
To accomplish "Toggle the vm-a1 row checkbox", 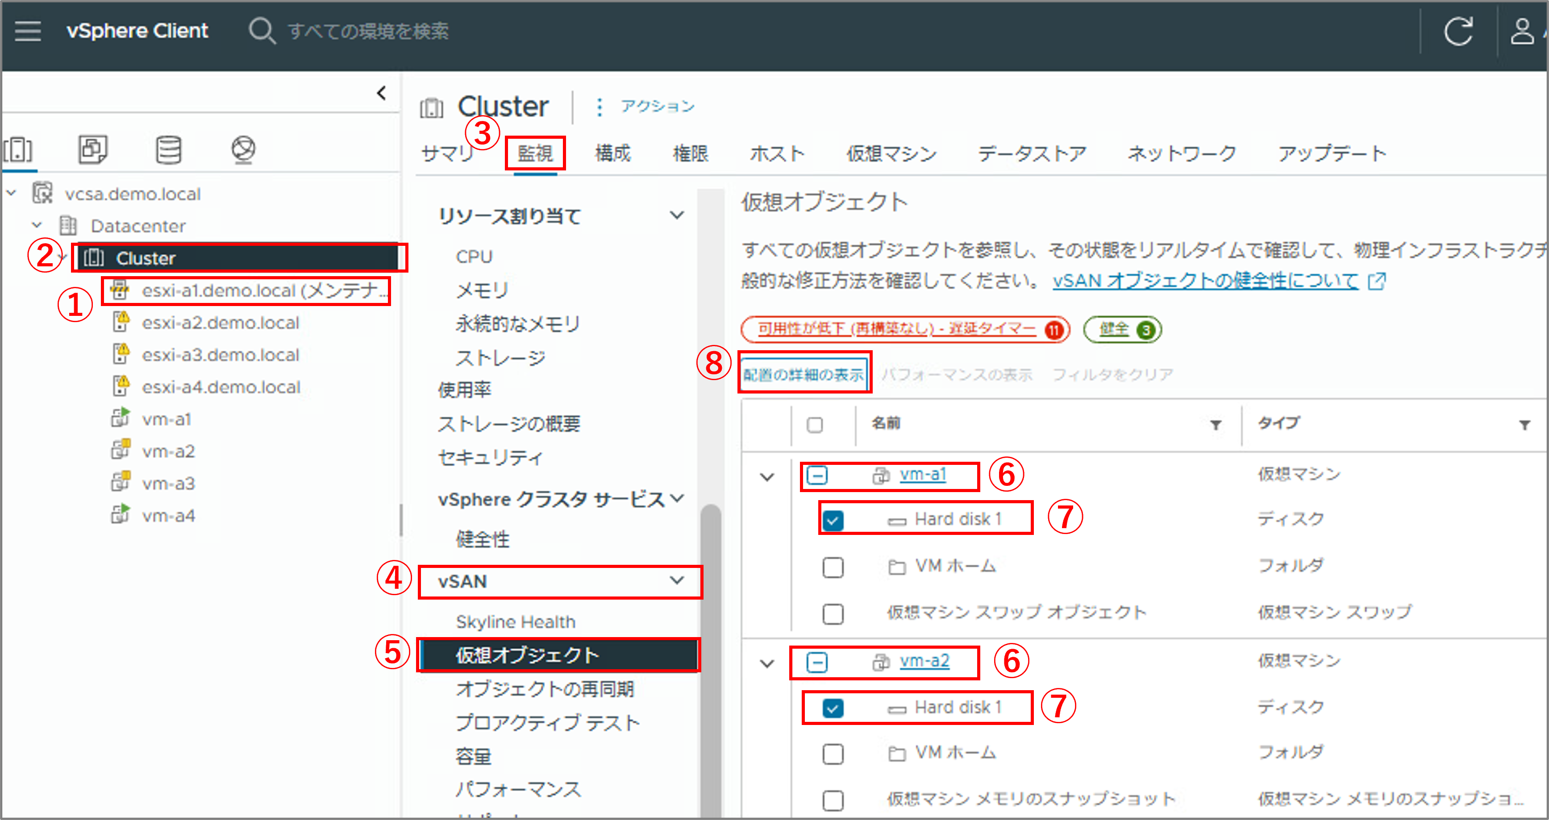I will click(816, 476).
